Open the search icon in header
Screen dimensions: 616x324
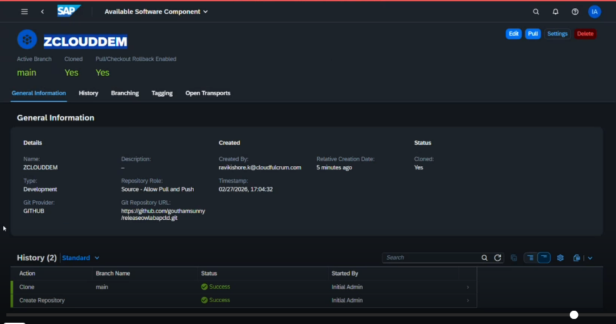[x=536, y=11]
